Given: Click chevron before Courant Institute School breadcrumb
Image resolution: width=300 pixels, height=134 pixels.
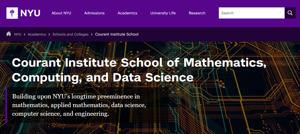Looking at the screenshot, I should (92, 34).
